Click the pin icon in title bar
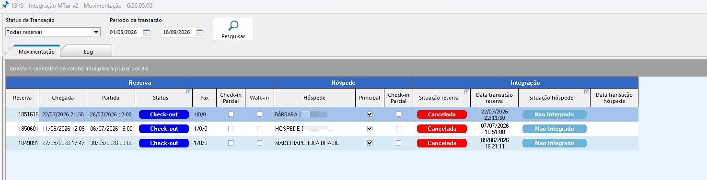707x180 pixels. click(x=5, y=5)
